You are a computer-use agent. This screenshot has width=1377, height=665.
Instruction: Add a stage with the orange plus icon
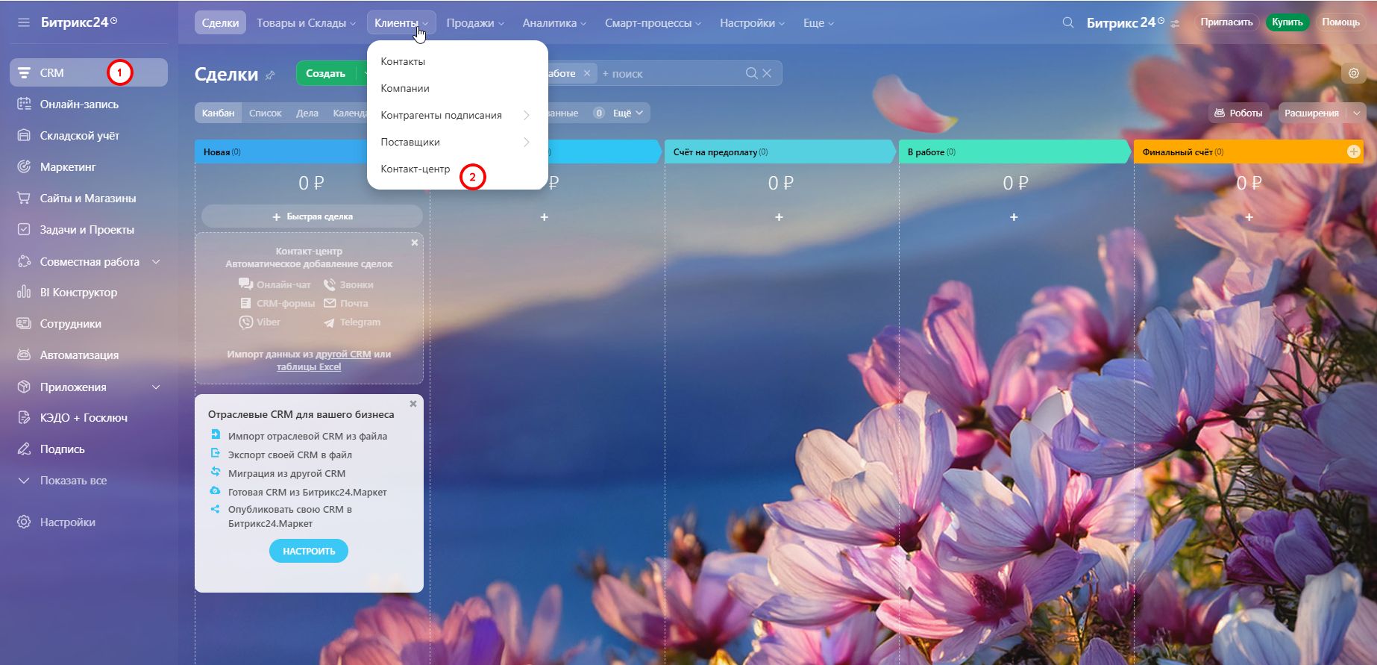coord(1353,152)
